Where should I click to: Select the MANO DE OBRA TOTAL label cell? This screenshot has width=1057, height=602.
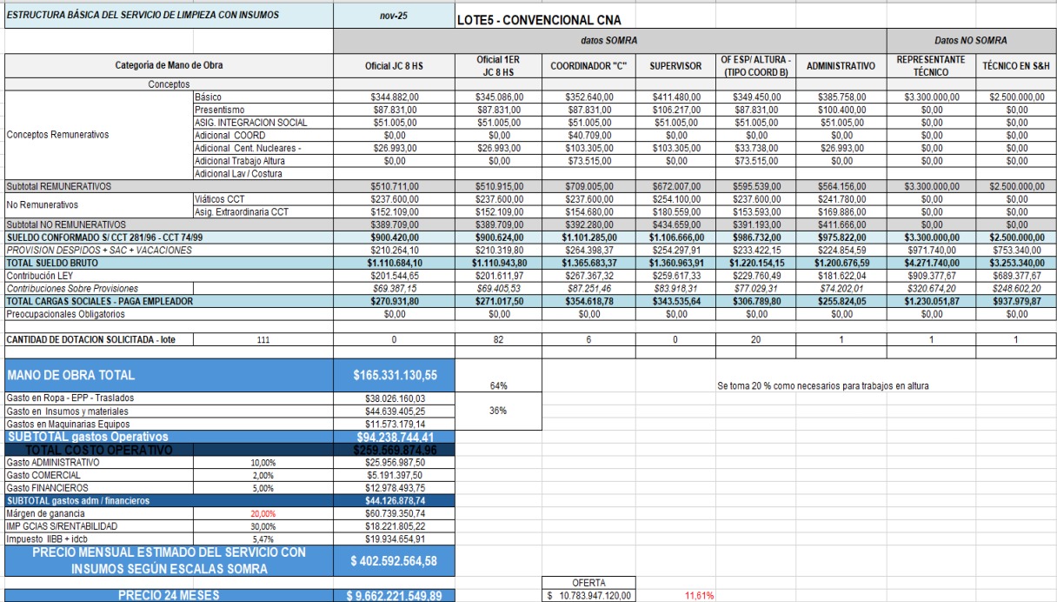(x=170, y=378)
